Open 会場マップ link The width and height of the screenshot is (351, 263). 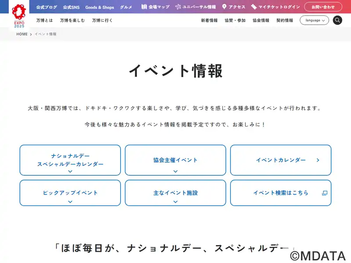[x=155, y=7]
